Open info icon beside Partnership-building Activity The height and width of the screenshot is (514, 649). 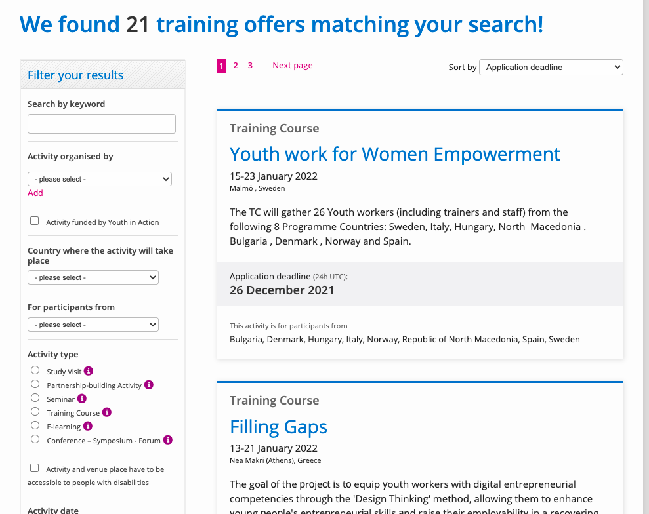click(x=149, y=385)
